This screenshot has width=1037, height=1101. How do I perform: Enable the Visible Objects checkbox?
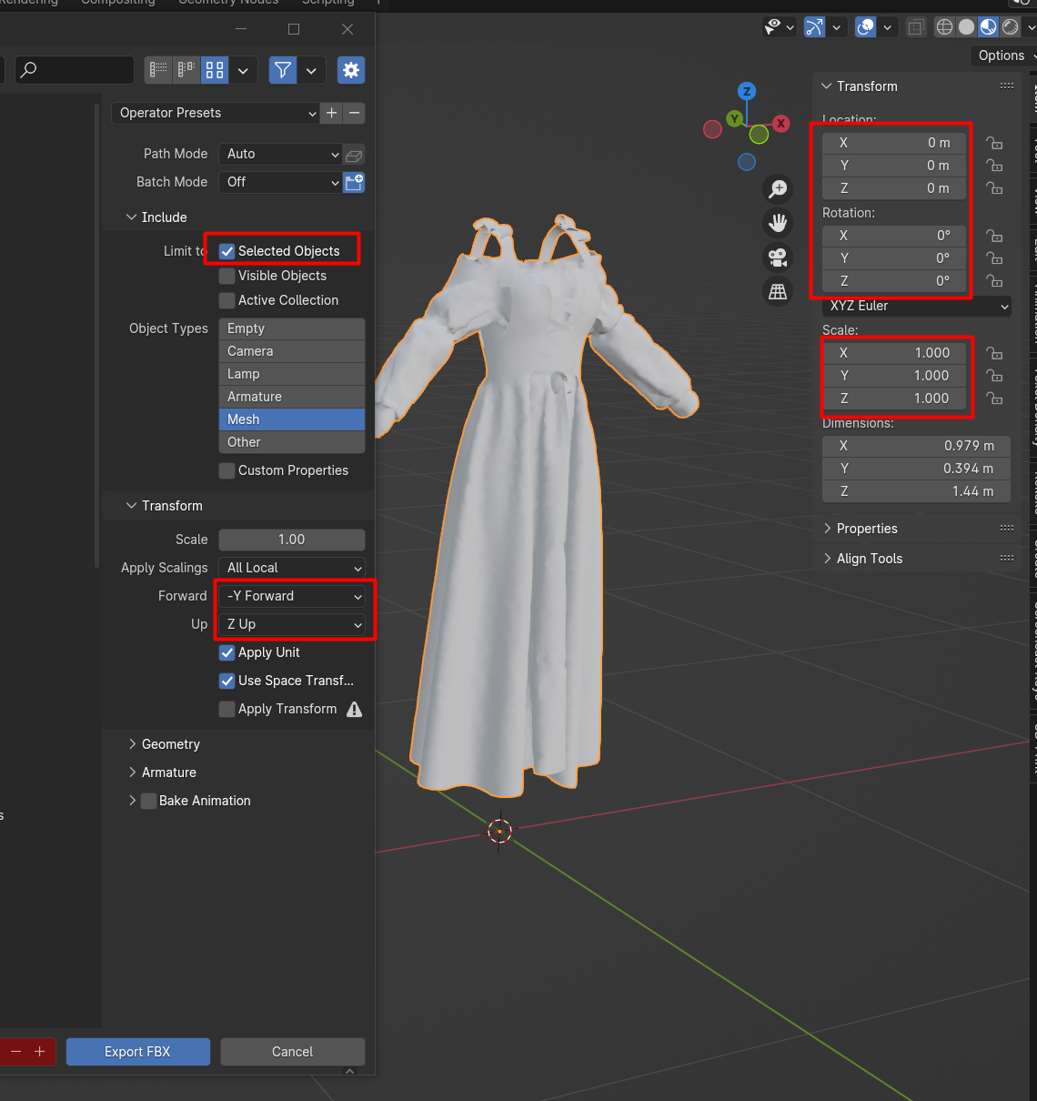click(x=227, y=276)
